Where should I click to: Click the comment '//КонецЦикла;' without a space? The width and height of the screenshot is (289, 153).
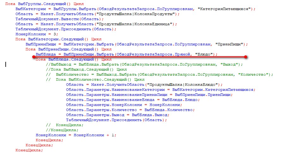pos(62,130)
